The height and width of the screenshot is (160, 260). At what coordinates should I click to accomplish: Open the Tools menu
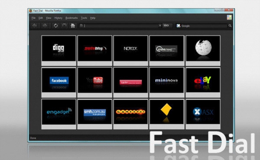point(84,18)
